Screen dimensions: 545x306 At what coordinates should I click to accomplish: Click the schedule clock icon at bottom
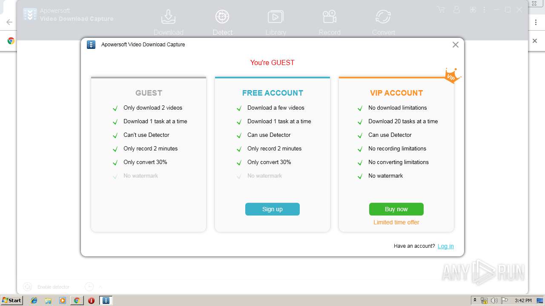[x=89, y=287]
